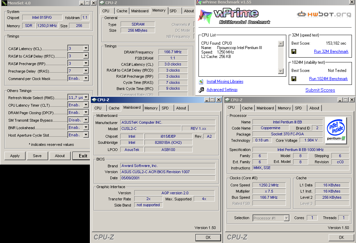Open the RAS# to CAS# Delay dropdown
This screenshot has width=356, height=243.
86,56
